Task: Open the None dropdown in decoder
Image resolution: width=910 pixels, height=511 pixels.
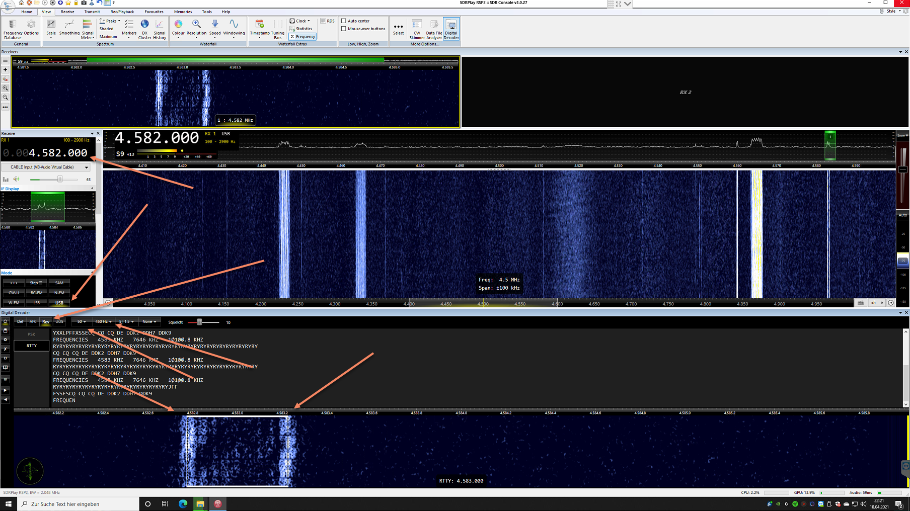Action: 149,322
